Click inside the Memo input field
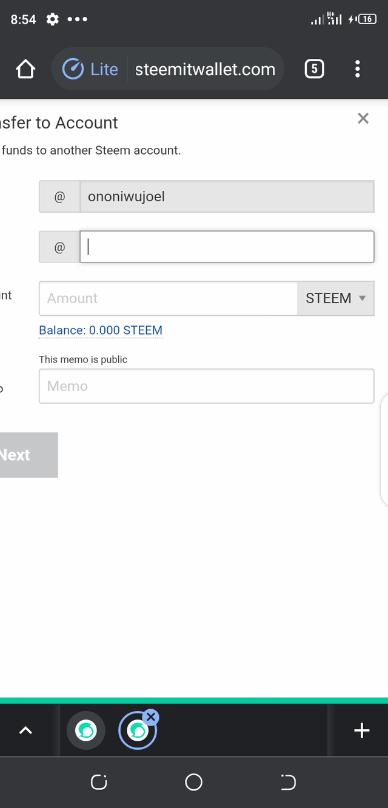 [206, 386]
